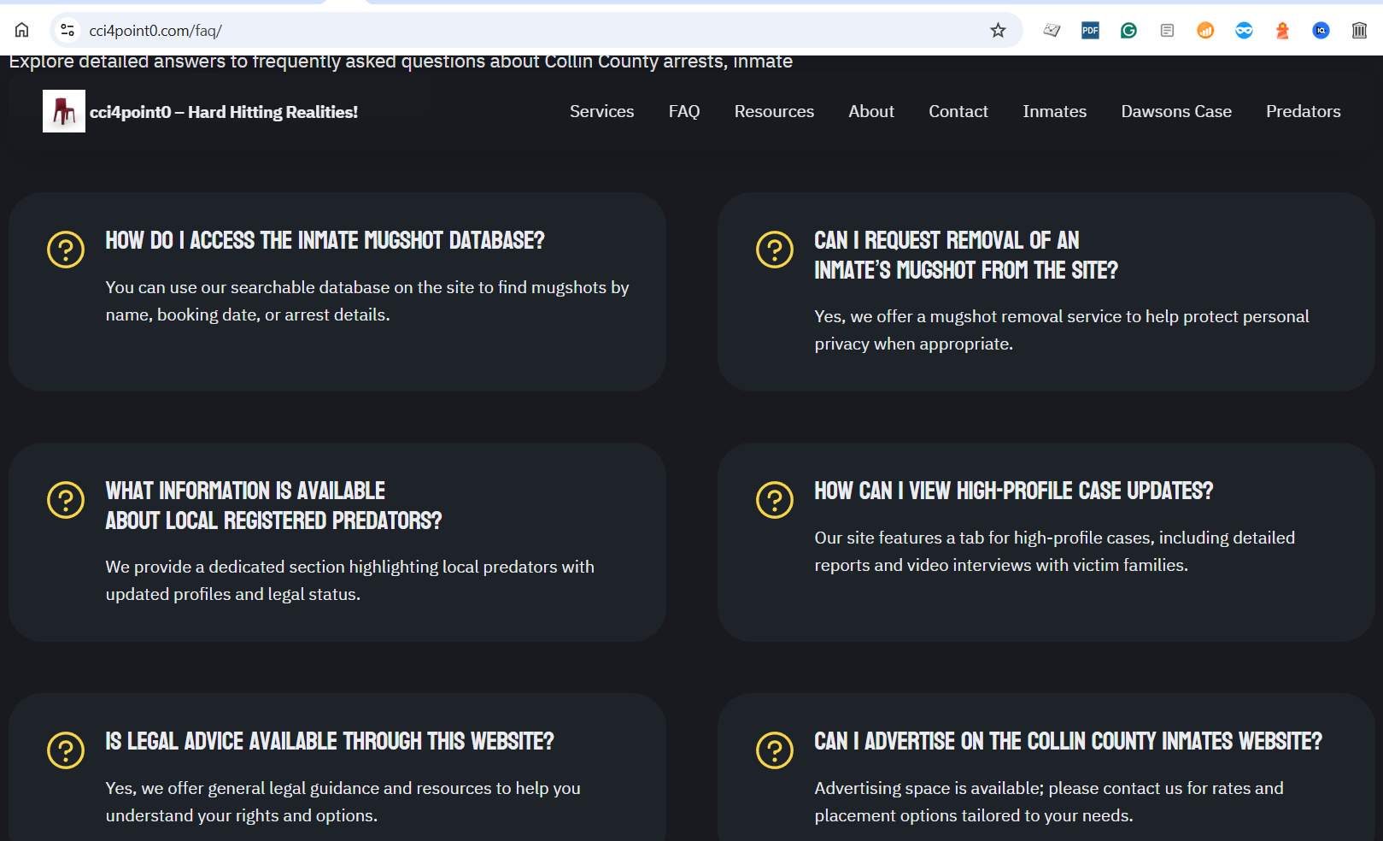The width and height of the screenshot is (1383, 841).
Task: Click the Grammarly extension icon
Action: coord(1128,31)
